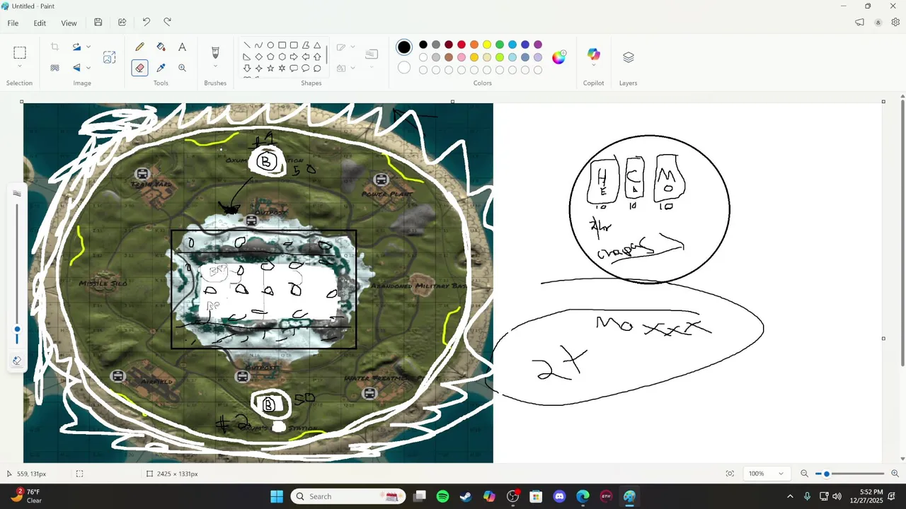The width and height of the screenshot is (906, 509).
Task: Open the weather widget showing 76°F
Action: click(x=25, y=496)
